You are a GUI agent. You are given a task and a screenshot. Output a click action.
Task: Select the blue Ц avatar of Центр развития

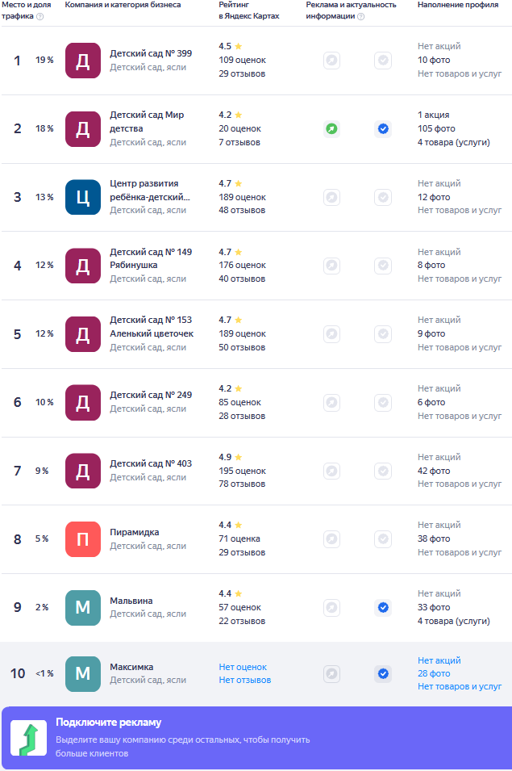[83, 197]
